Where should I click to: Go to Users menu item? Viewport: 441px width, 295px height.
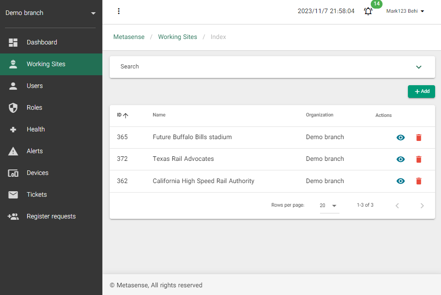pyautogui.click(x=51, y=86)
